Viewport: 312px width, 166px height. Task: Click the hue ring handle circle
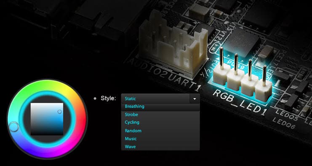(x=14, y=127)
